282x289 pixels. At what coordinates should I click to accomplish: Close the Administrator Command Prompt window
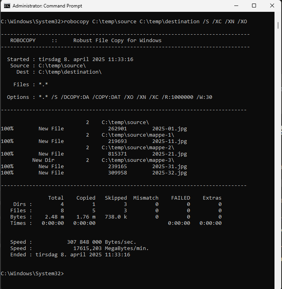click(x=272, y=6)
